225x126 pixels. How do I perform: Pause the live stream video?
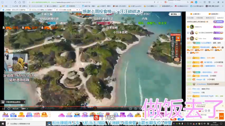[x=4, y=109]
